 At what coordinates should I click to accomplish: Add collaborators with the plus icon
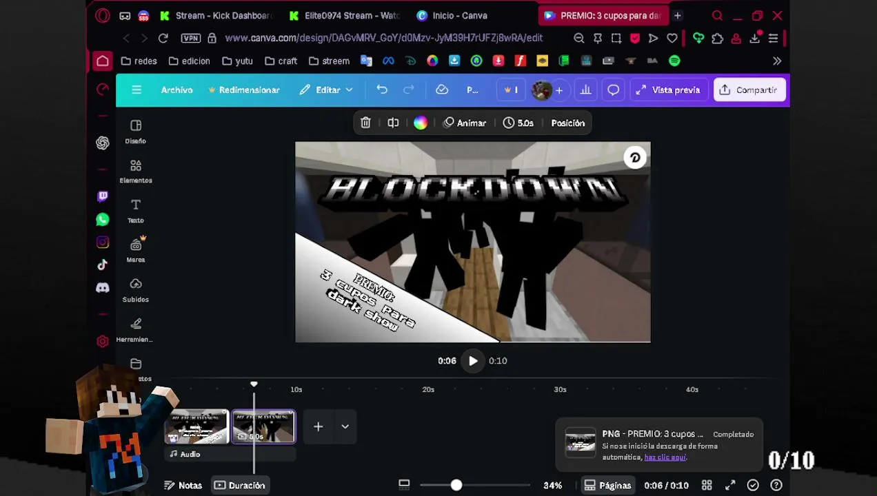tap(559, 90)
